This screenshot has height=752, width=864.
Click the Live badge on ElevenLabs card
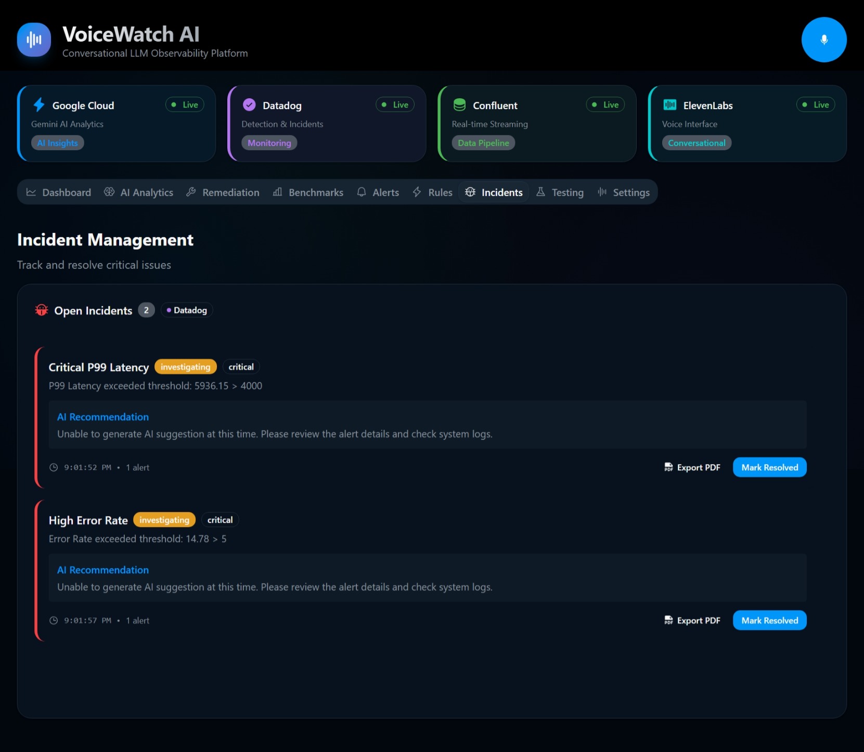tap(816, 104)
